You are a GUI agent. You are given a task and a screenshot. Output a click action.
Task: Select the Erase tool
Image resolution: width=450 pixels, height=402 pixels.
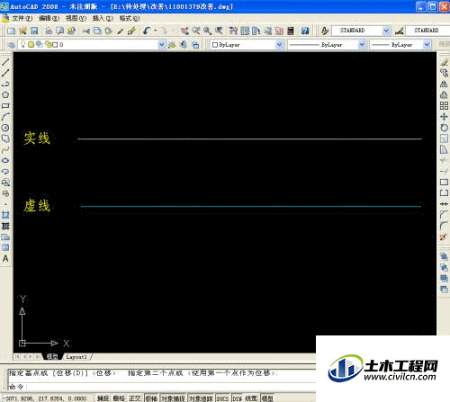[444, 62]
